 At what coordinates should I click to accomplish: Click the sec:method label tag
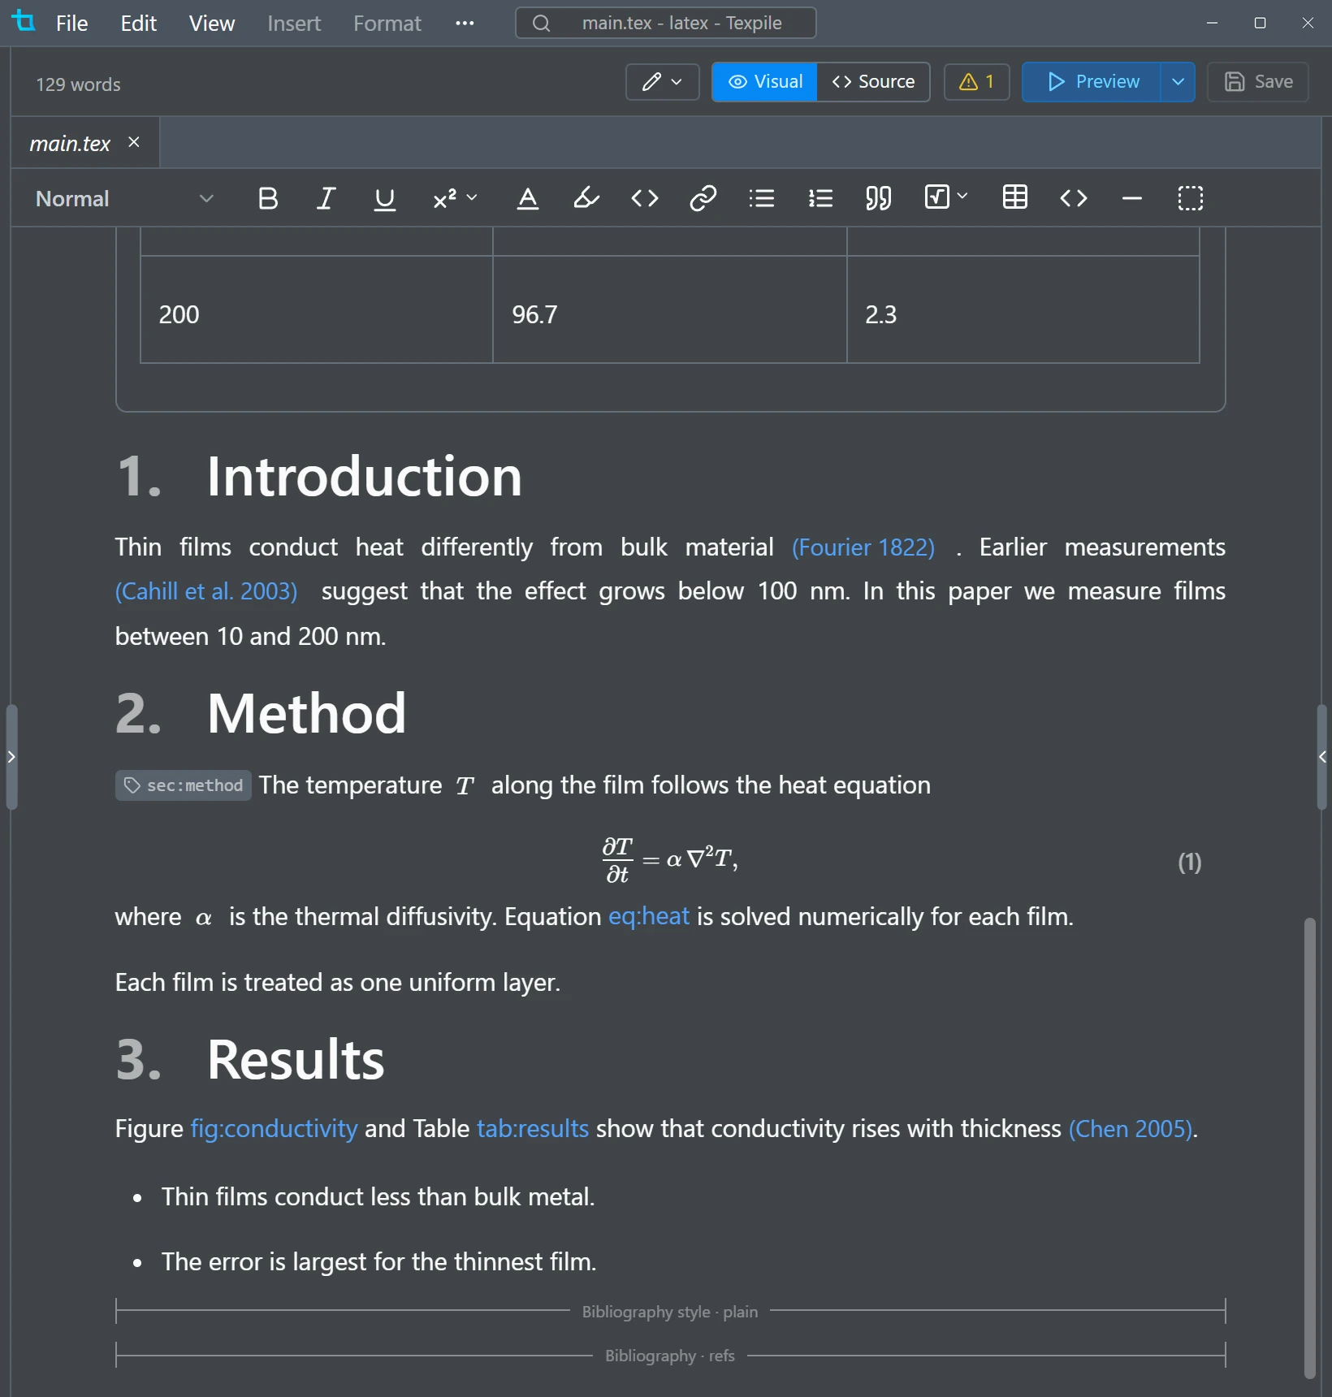point(184,785)
